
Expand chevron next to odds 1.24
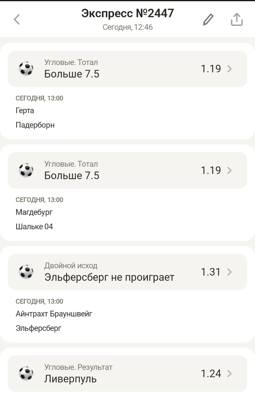(230, 374)
